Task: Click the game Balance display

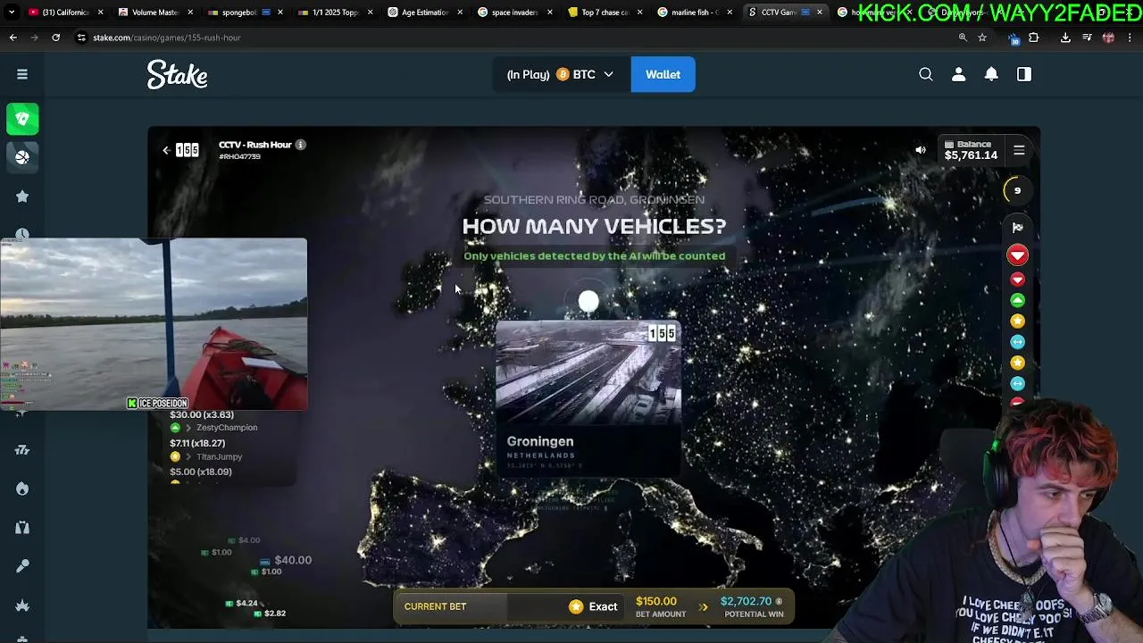Action: coord(971,150)
